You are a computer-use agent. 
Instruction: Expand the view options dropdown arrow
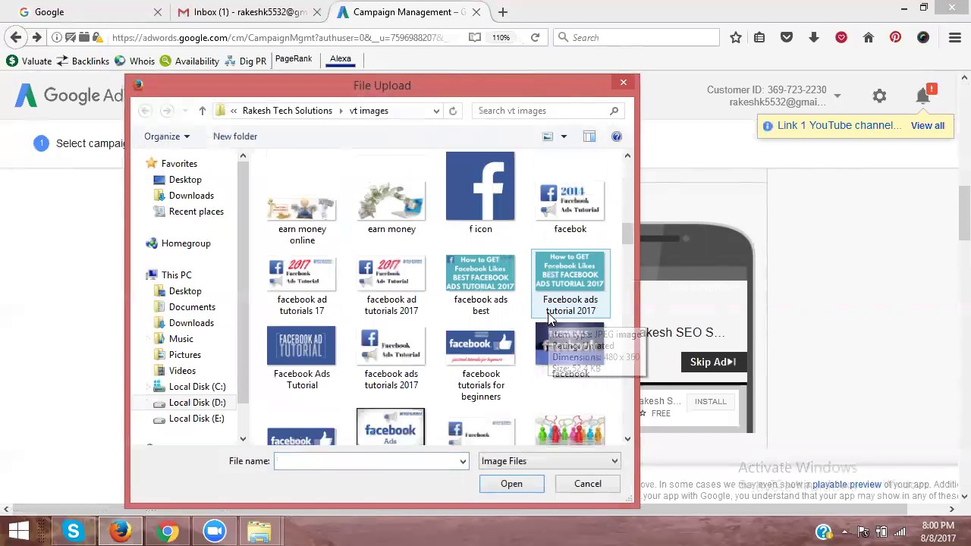564,136
